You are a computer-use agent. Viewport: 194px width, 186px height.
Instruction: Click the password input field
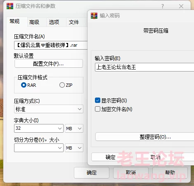click(x=144, y=67)
